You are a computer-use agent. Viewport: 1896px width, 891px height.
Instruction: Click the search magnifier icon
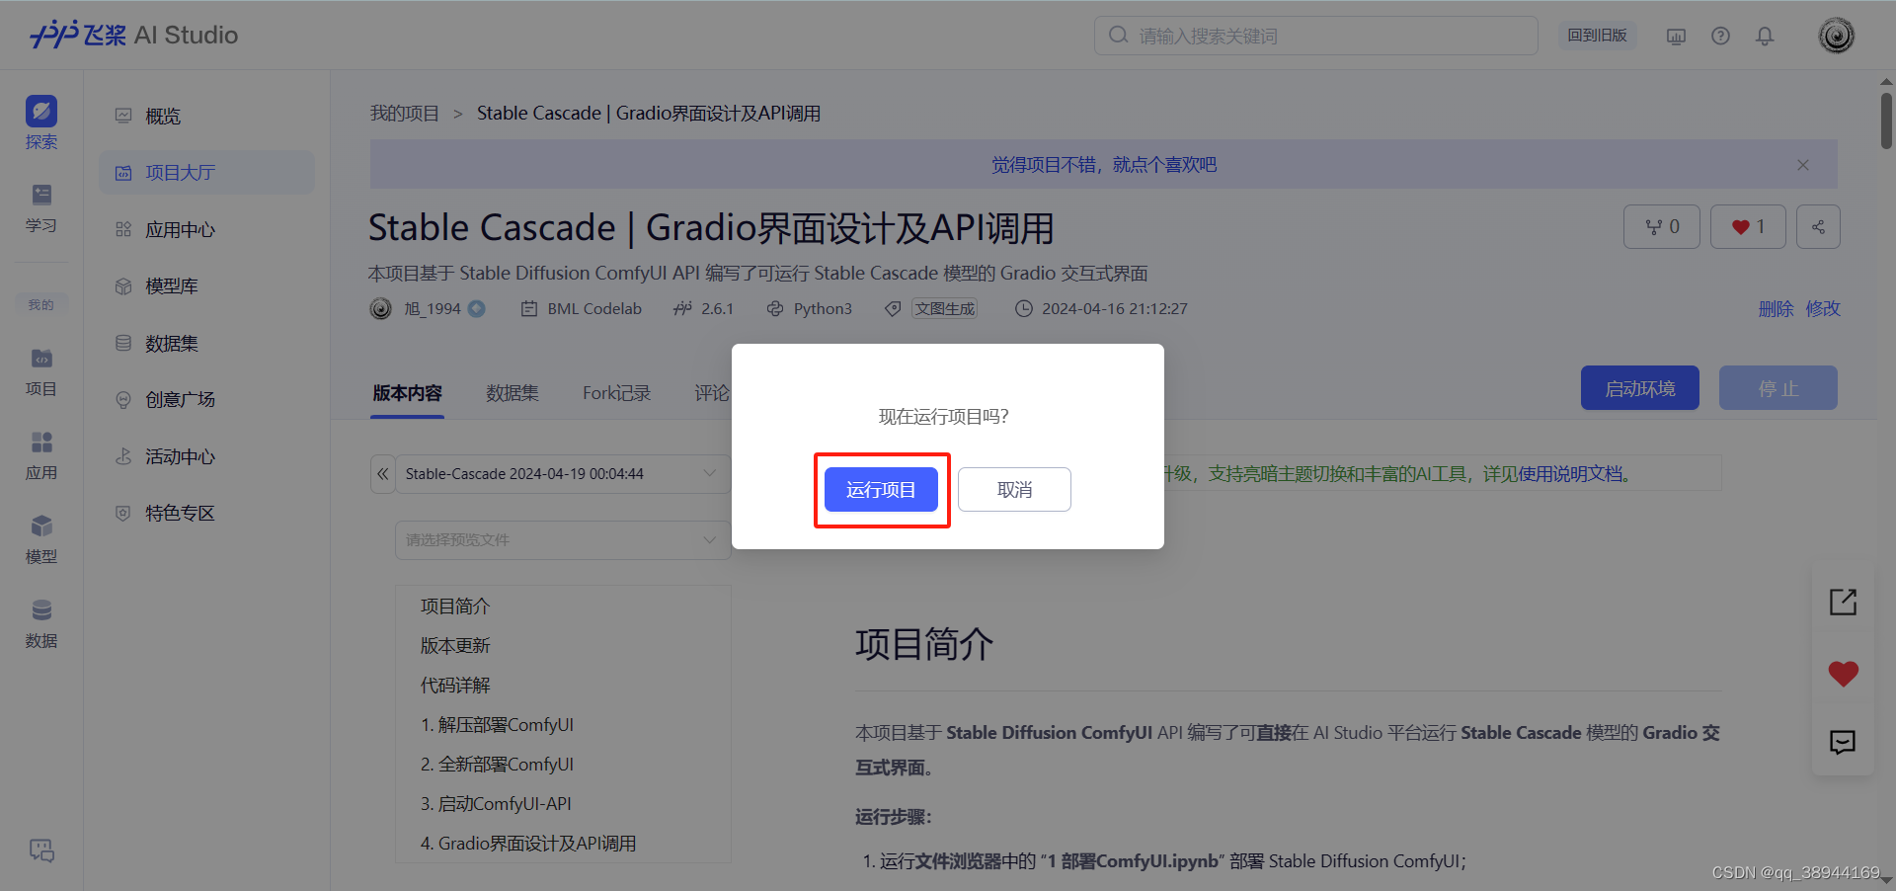tap(1118, 36)
